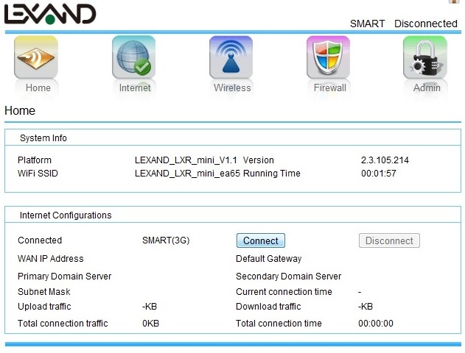Click the firmware version 2.3.105.214
This screenshot has height=353, width=465.
coord(385,160)
